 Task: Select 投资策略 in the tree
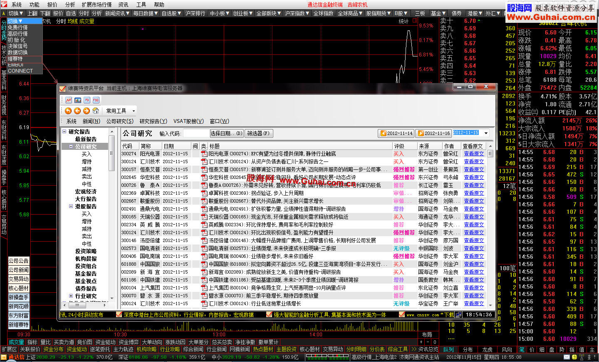point(86,251)
